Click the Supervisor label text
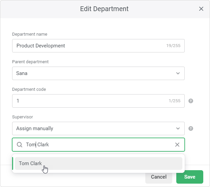The width and height of the screenshot is (210, 187). (23, 117)
